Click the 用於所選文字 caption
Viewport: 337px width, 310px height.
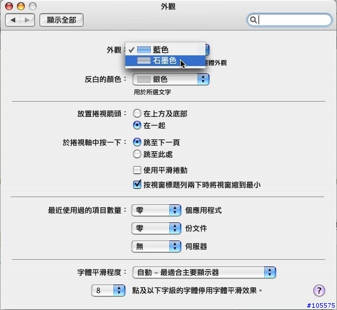[152, 92]
